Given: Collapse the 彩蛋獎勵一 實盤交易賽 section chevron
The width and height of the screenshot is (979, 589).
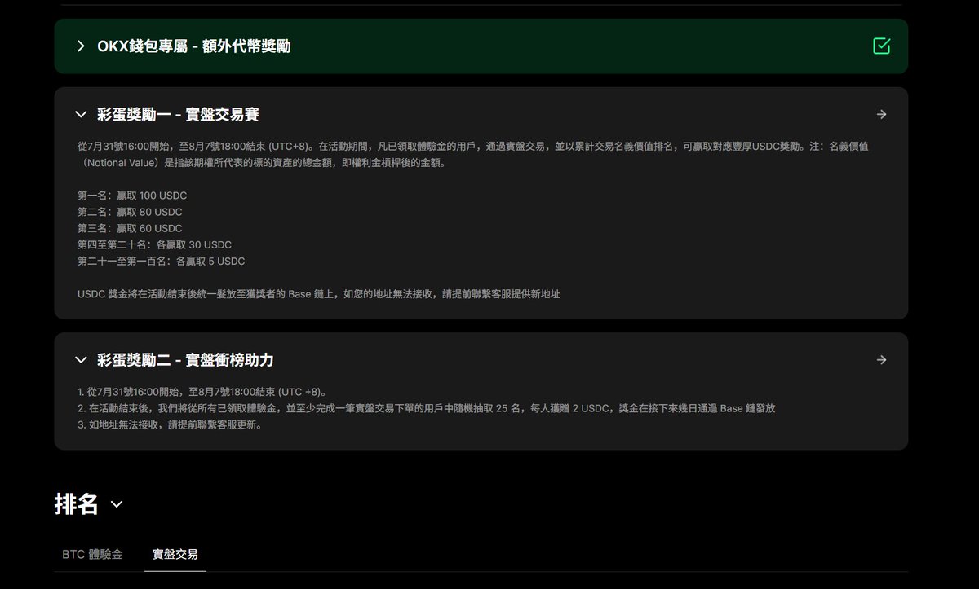Looking at the screenshot, I should 80,115.
